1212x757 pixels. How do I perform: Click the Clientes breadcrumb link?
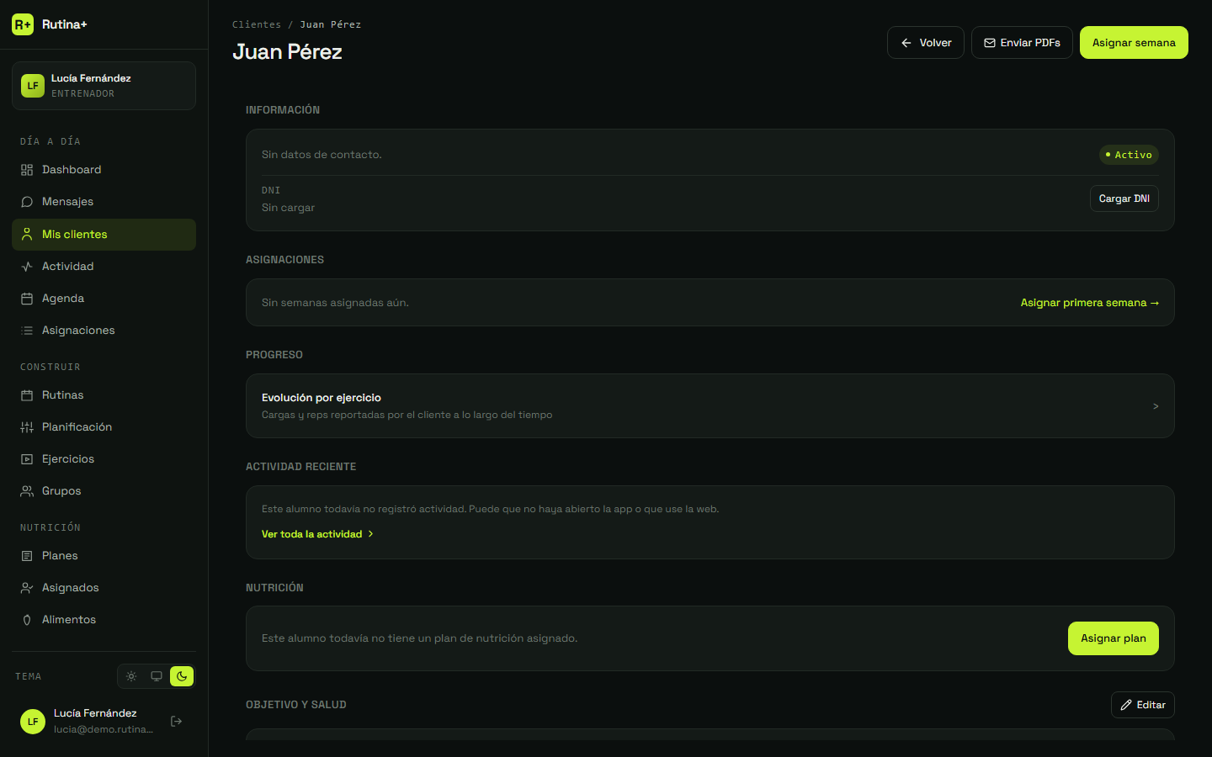257,24
